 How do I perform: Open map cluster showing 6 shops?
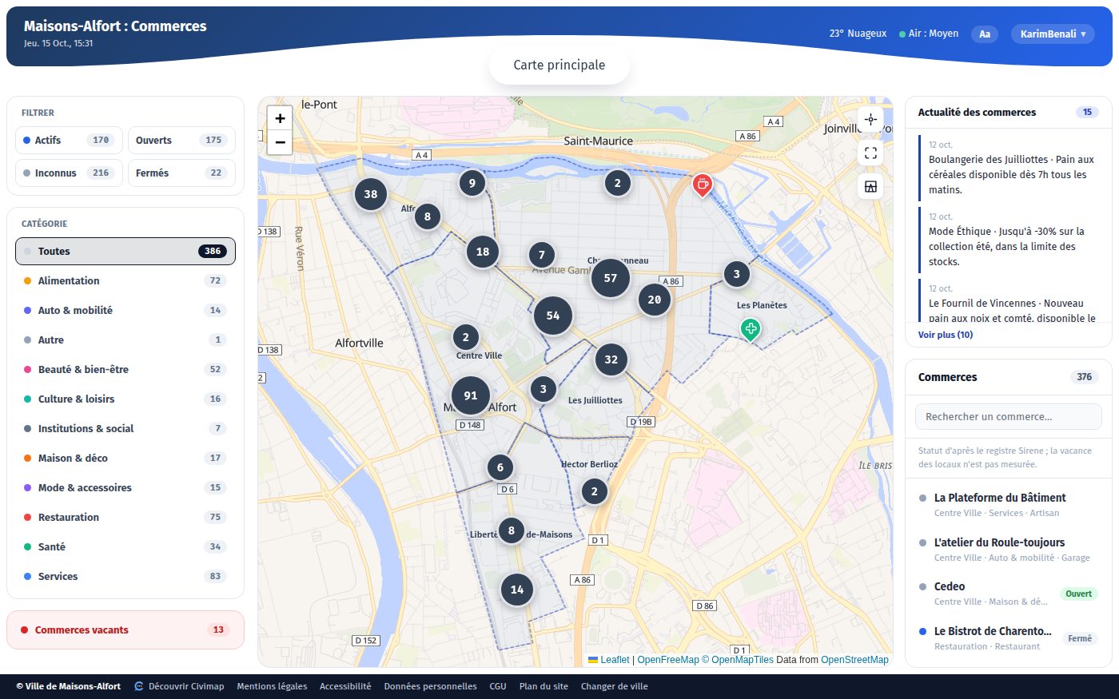[500, 467]
